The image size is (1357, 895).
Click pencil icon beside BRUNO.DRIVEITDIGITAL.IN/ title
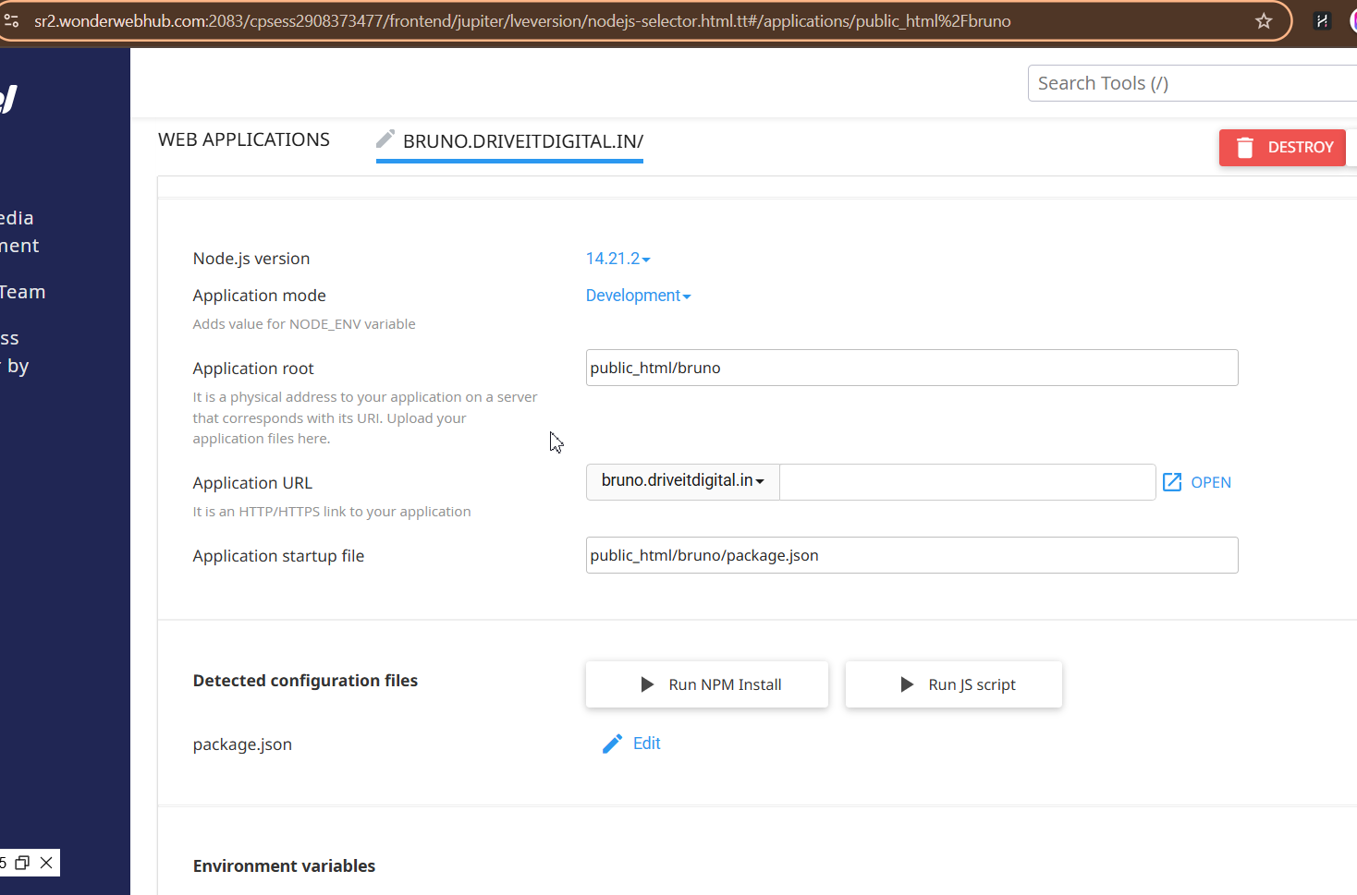(385, 139)
